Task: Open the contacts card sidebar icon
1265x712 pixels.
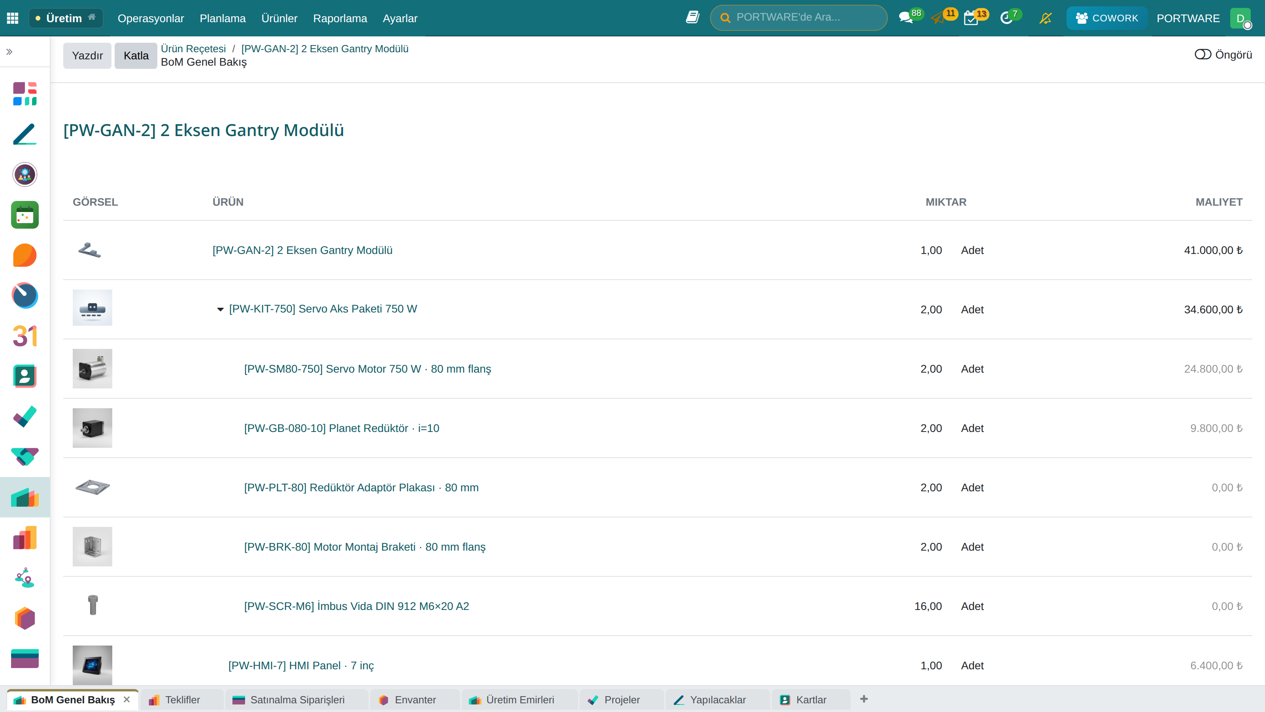Action: (25, 377)
